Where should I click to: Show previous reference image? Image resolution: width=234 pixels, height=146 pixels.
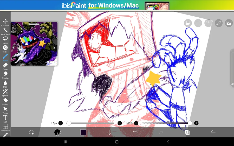click(x=14, y=48)
